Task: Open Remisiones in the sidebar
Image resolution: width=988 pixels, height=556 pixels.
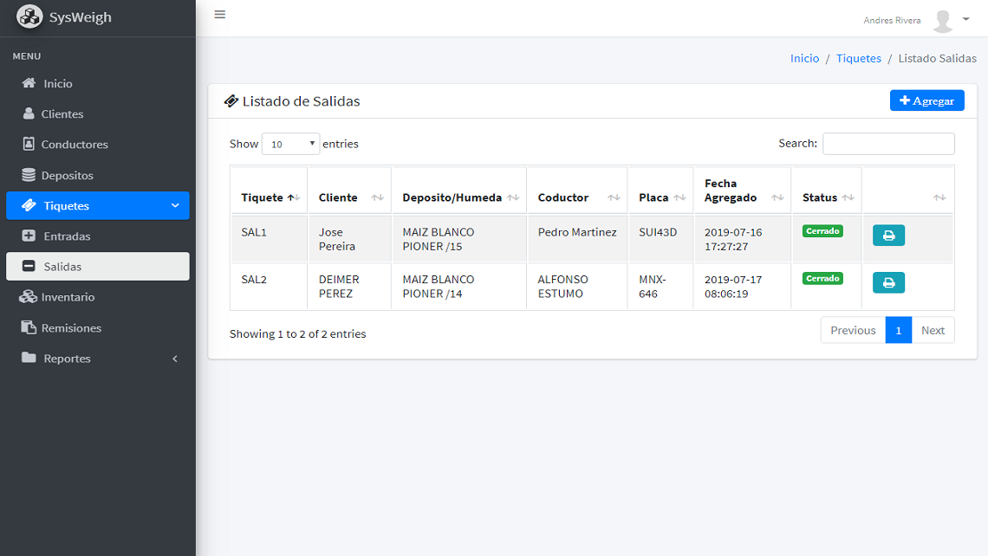Action: (x=71, y=328)
